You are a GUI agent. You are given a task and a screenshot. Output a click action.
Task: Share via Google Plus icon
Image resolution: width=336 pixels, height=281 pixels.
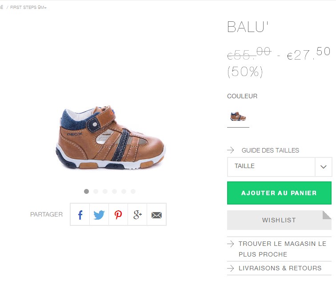coord(137,215)
